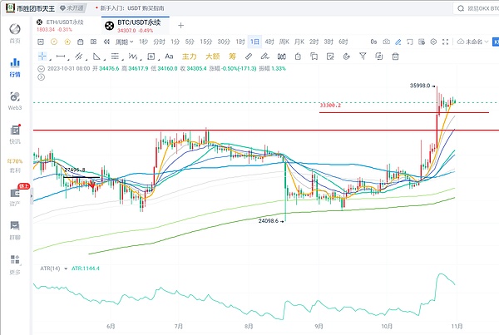Collapse the OHLC info row chevron
This screenshot has width=499, height=335.
coord(42,71)
